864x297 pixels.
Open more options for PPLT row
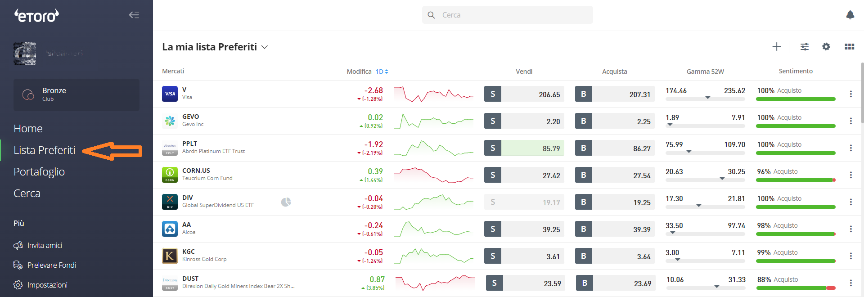tap(850, 148)
